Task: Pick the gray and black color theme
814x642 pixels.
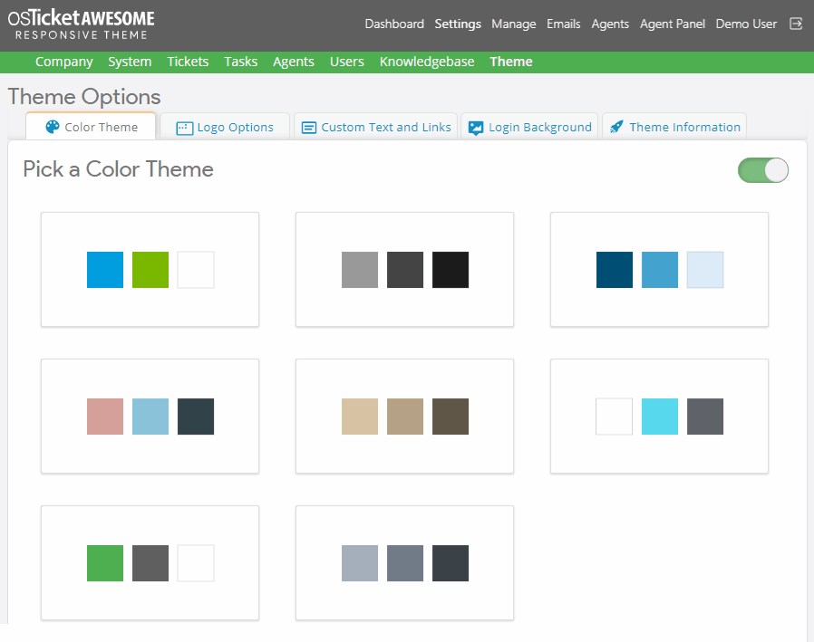Action: pos(405,269)
